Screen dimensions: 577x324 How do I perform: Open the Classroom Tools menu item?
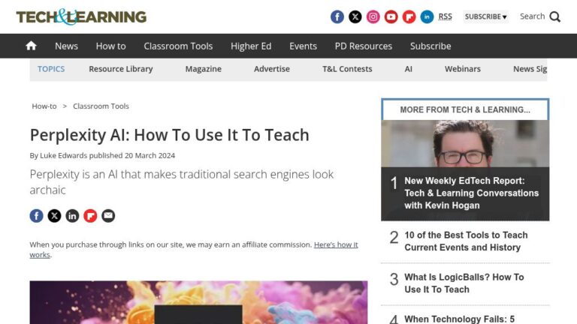coord(178,46)
